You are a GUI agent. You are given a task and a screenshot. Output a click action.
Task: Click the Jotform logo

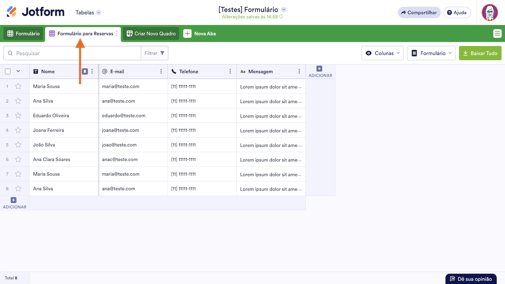(x=36, y=12)
